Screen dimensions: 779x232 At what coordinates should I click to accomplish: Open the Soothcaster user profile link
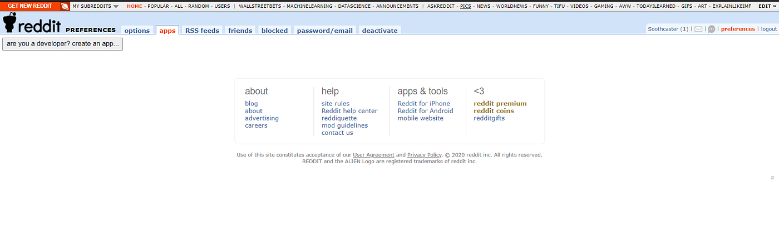pyautogui.click(x=663, y=29)
